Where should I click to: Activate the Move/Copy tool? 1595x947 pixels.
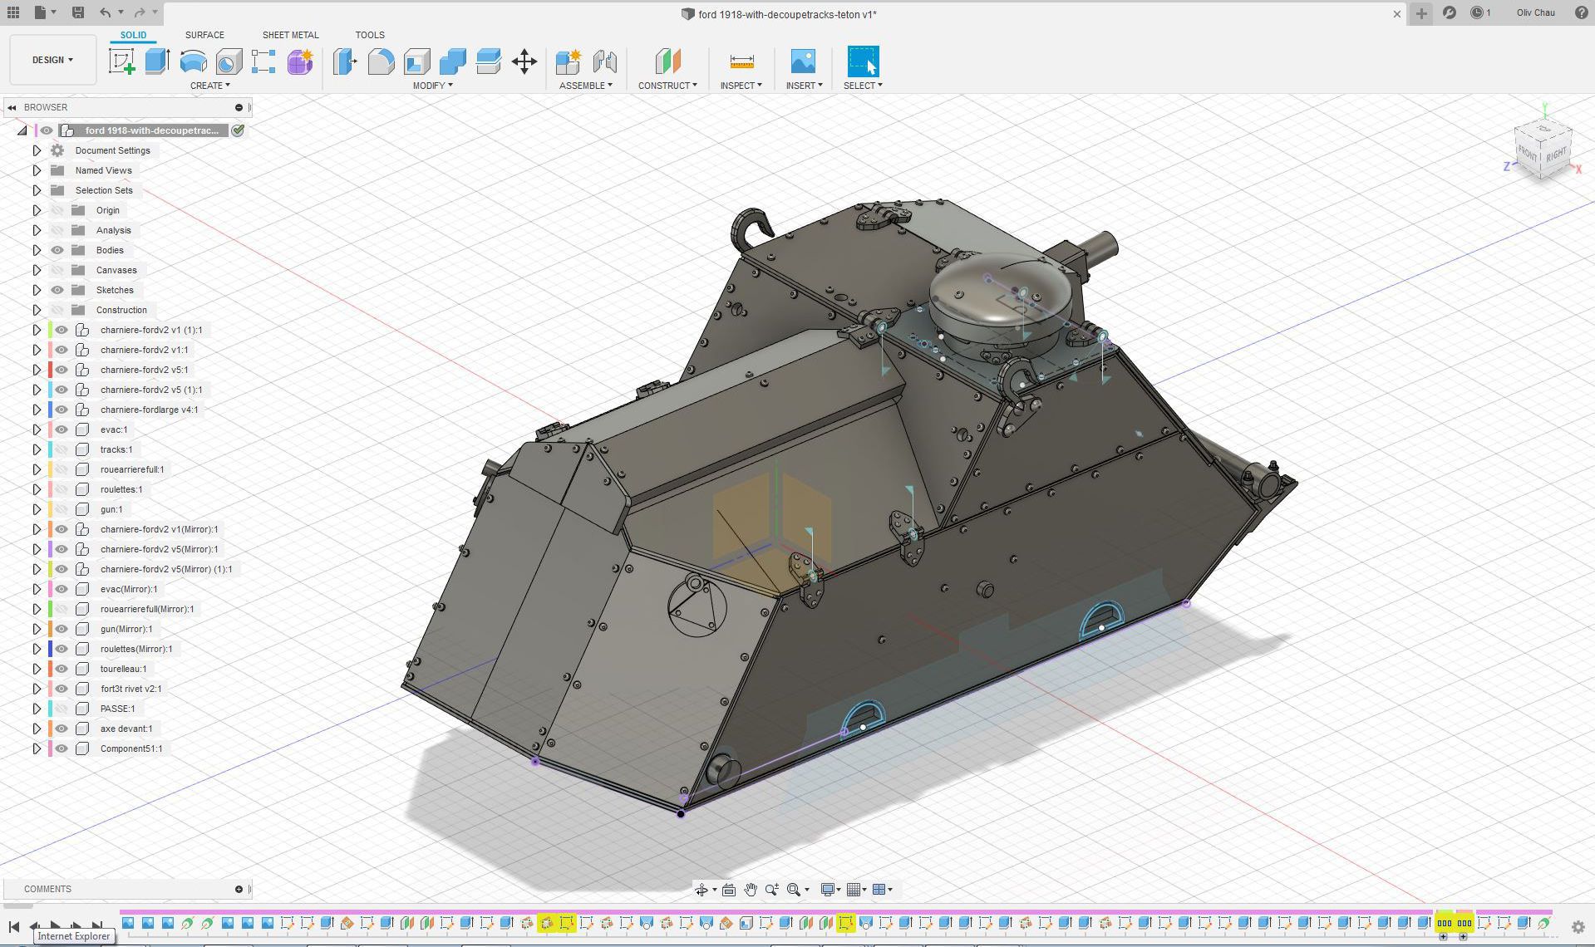point(524,61)
